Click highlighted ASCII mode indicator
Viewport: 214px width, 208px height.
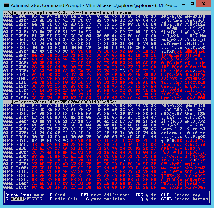(17, 199)
